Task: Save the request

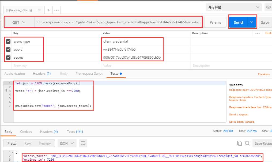Action: [x=265, y=22]
